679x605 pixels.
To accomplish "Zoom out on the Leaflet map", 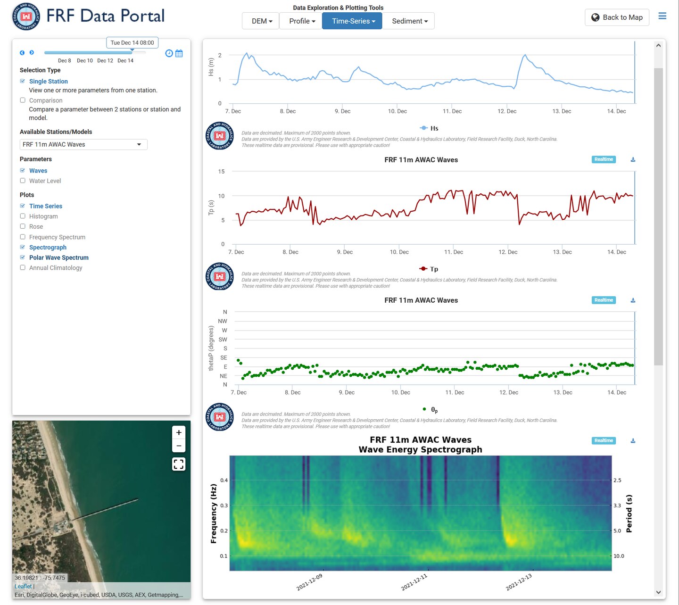I will (179, 446).
